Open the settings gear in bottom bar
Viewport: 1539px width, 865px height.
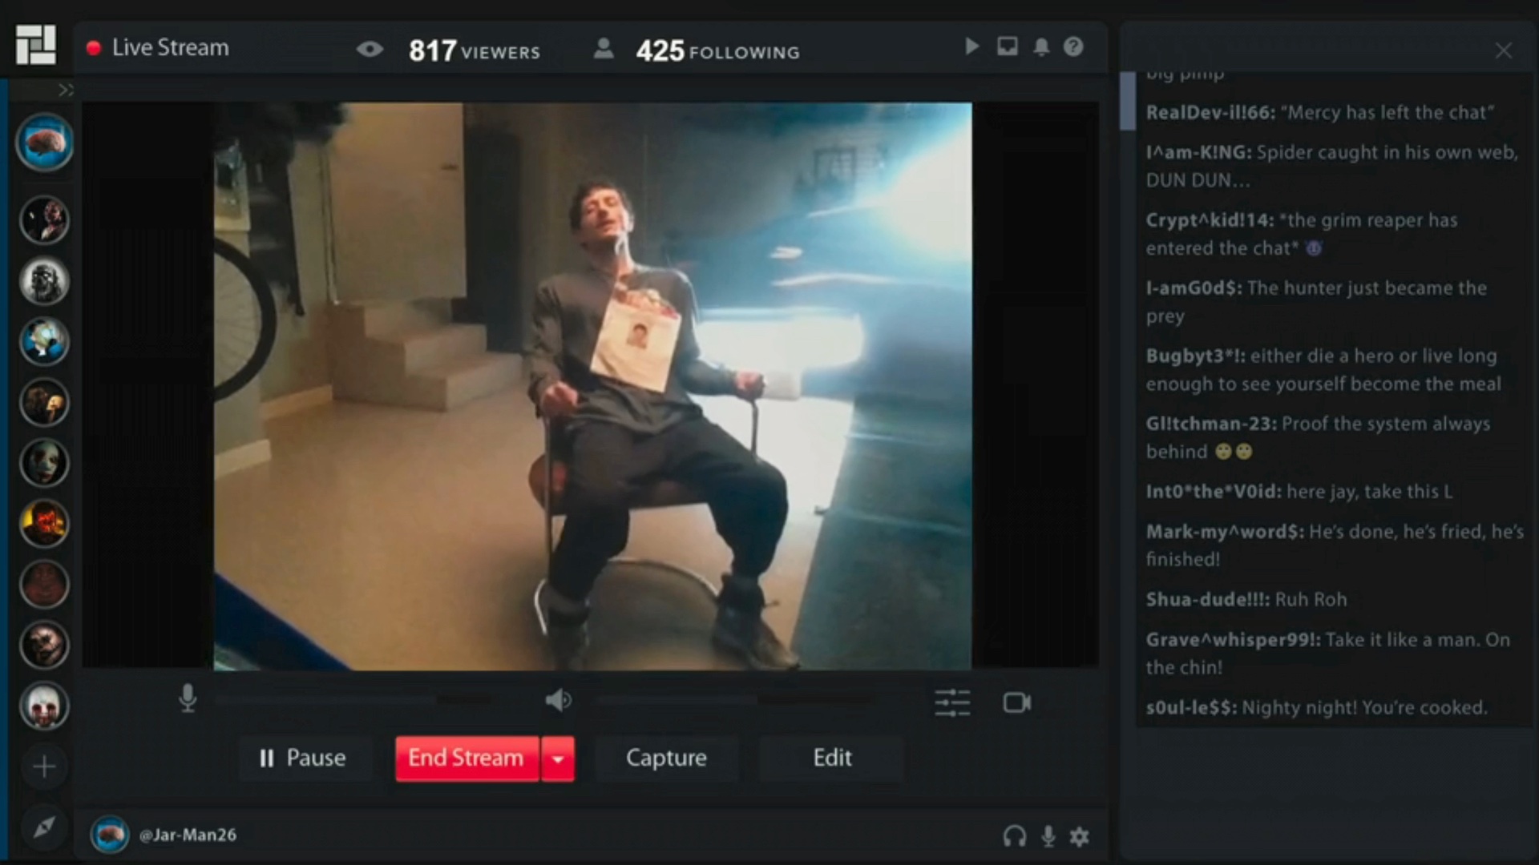[x=1080, y=837]
